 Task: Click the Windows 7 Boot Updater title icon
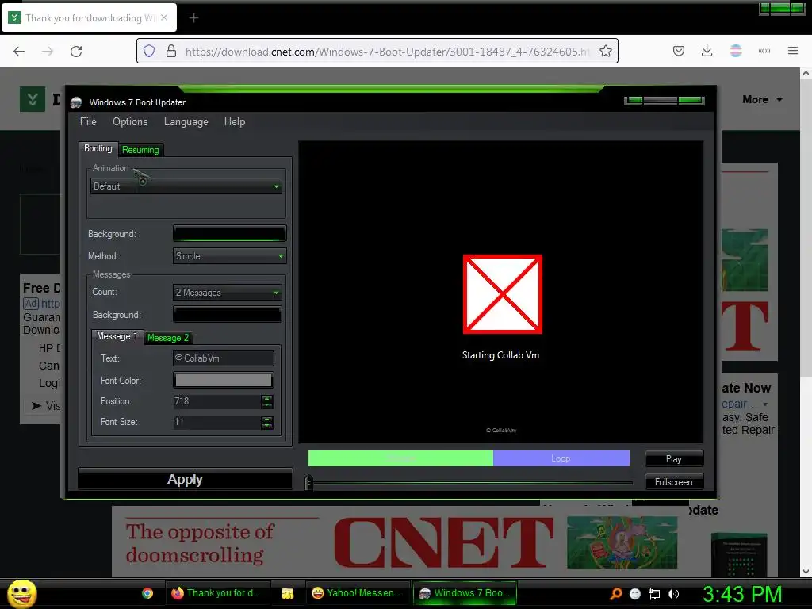tap(76, 102)
